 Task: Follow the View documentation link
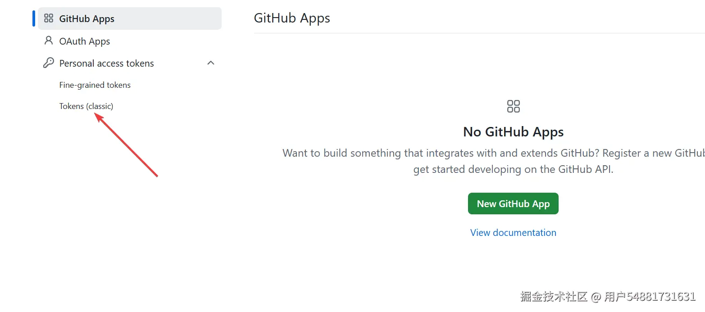[x=513, y=233]
